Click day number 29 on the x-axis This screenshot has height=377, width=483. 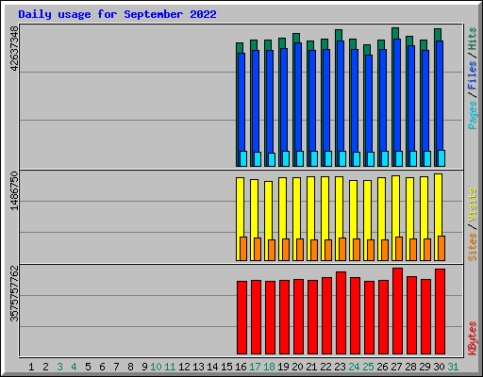click(x=425, y=367)
